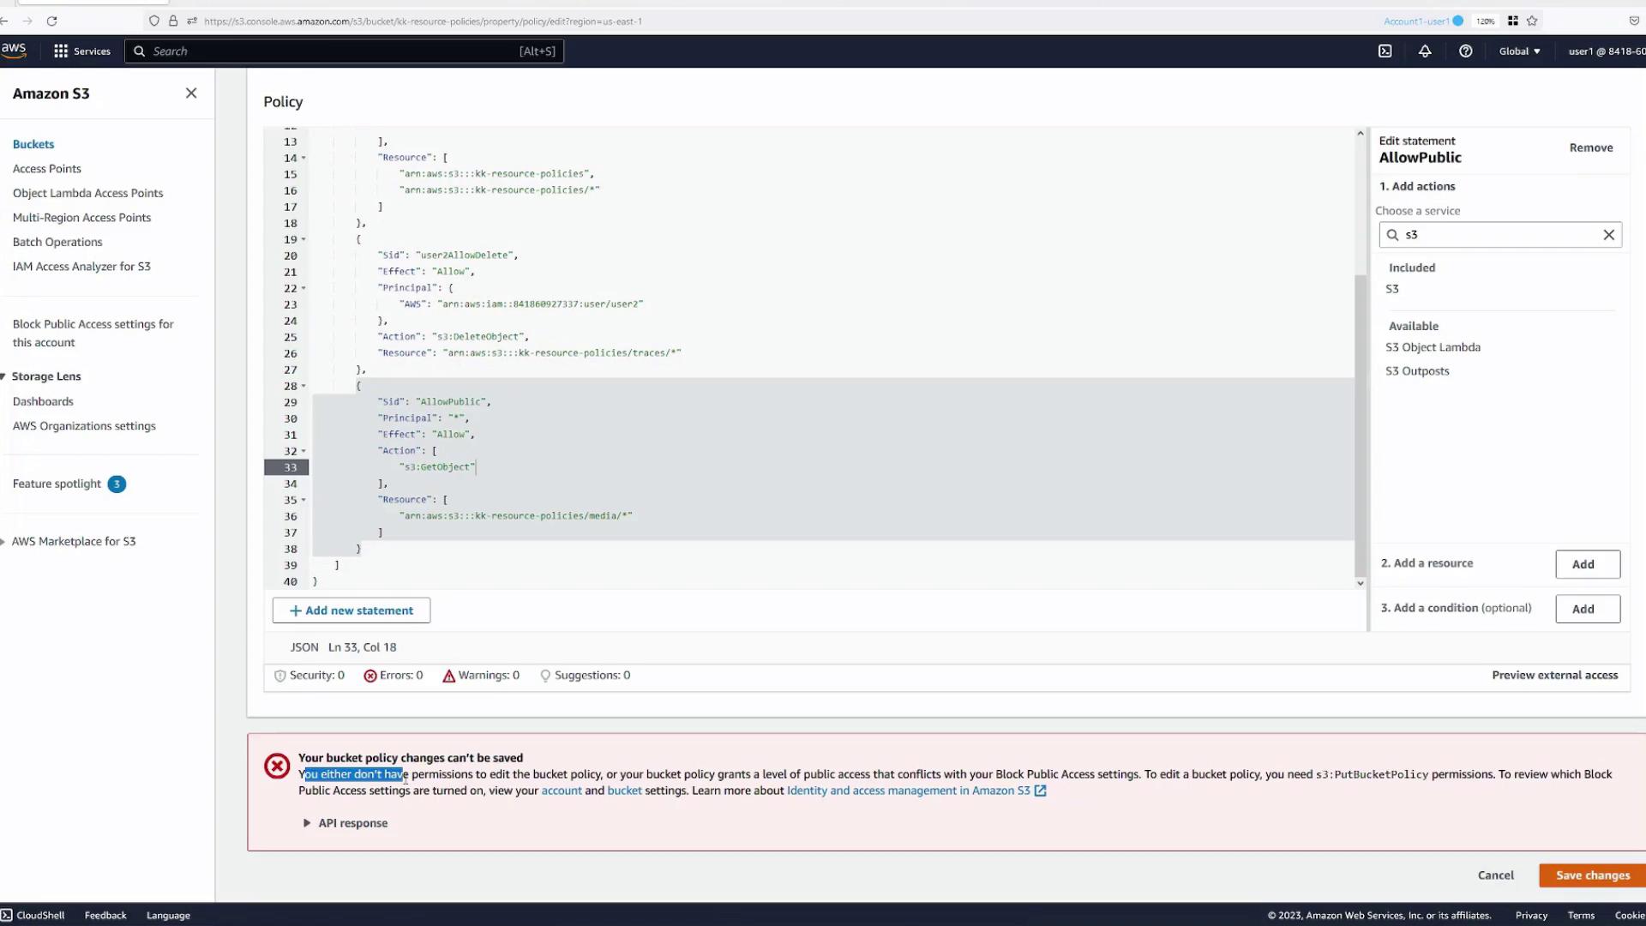Click the policy editor vertical scrollbar
Image resolution: width=1646 pixels, height=926 pixels.
point(1360,424)
